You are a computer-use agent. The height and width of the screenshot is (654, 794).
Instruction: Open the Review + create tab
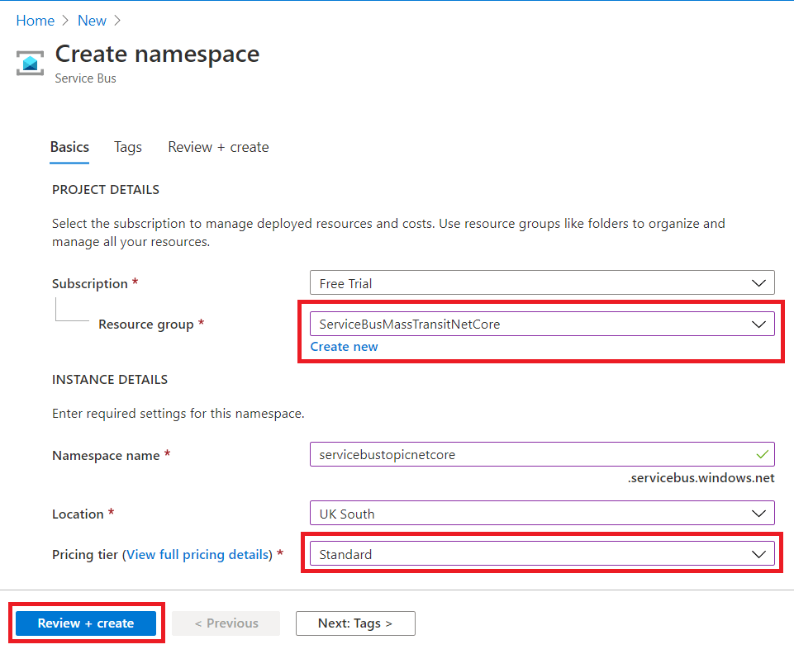218,147
